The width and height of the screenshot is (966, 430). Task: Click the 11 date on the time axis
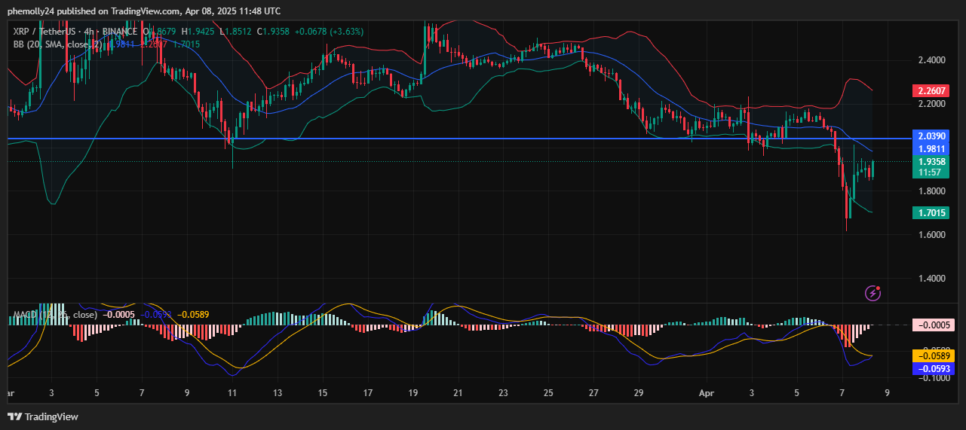[x=232, y=393]
